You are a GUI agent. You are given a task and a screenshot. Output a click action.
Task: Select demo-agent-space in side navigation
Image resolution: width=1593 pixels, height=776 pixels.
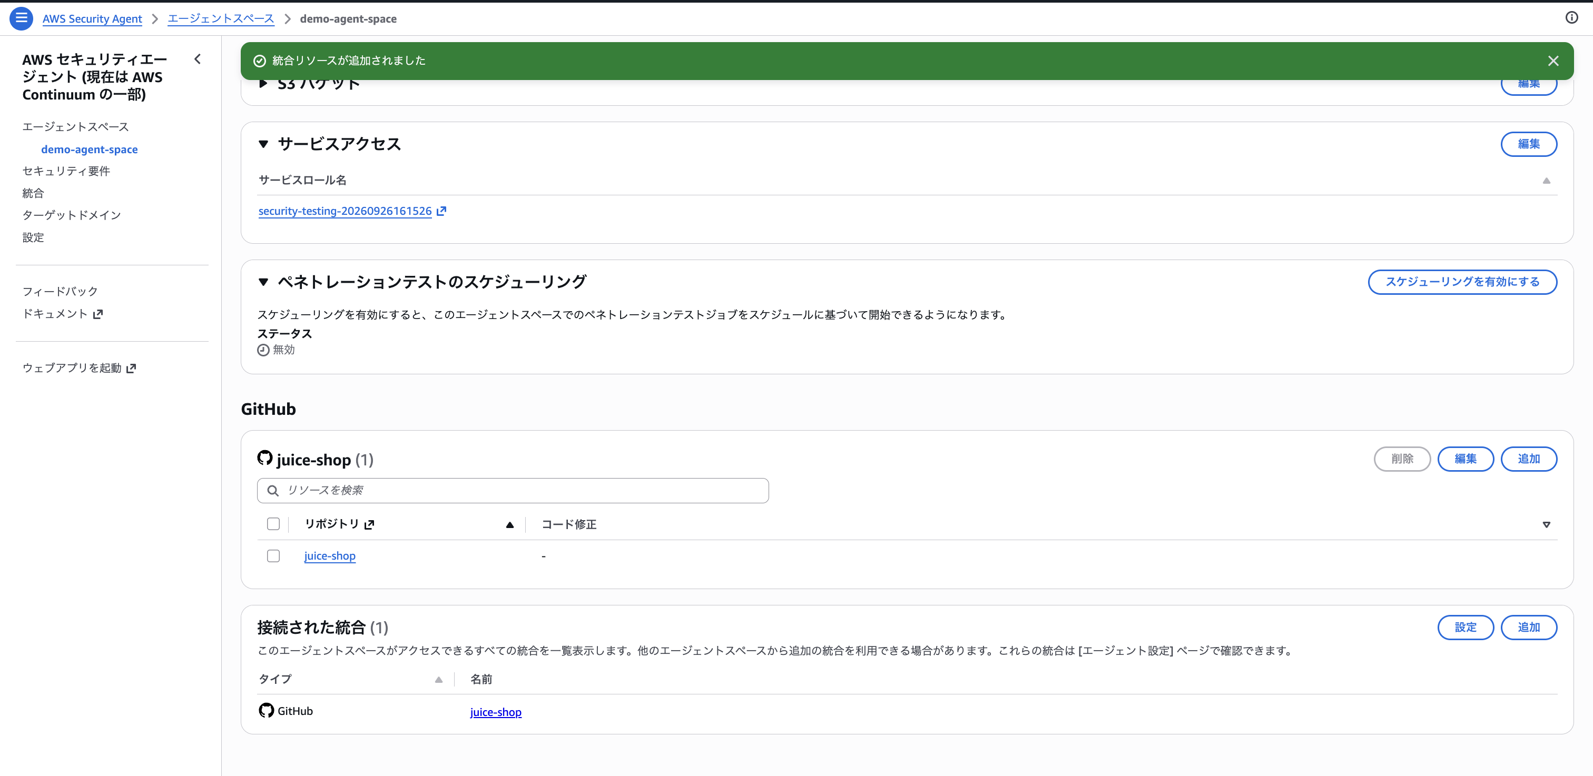click(x=90, y=150)
